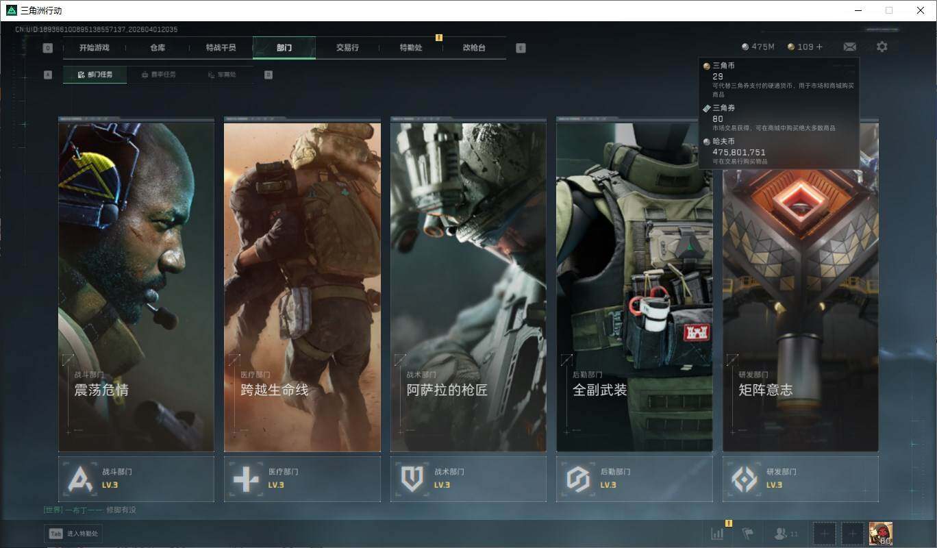
Task: Switch to the 特勤处 tab
Action: (x=411, y=48)
